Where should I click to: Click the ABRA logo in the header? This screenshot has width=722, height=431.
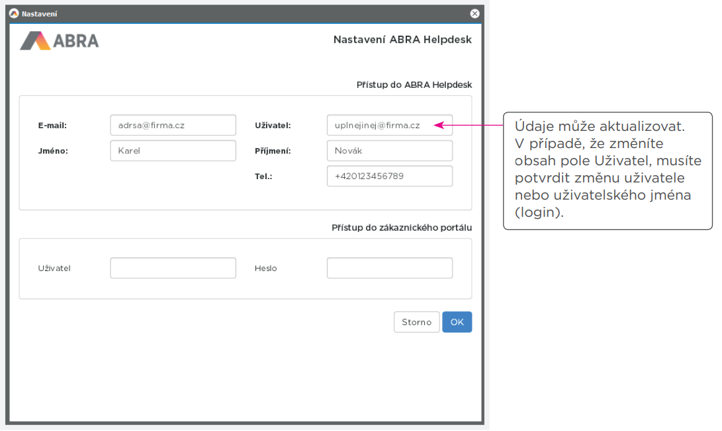tap(60, 41)
